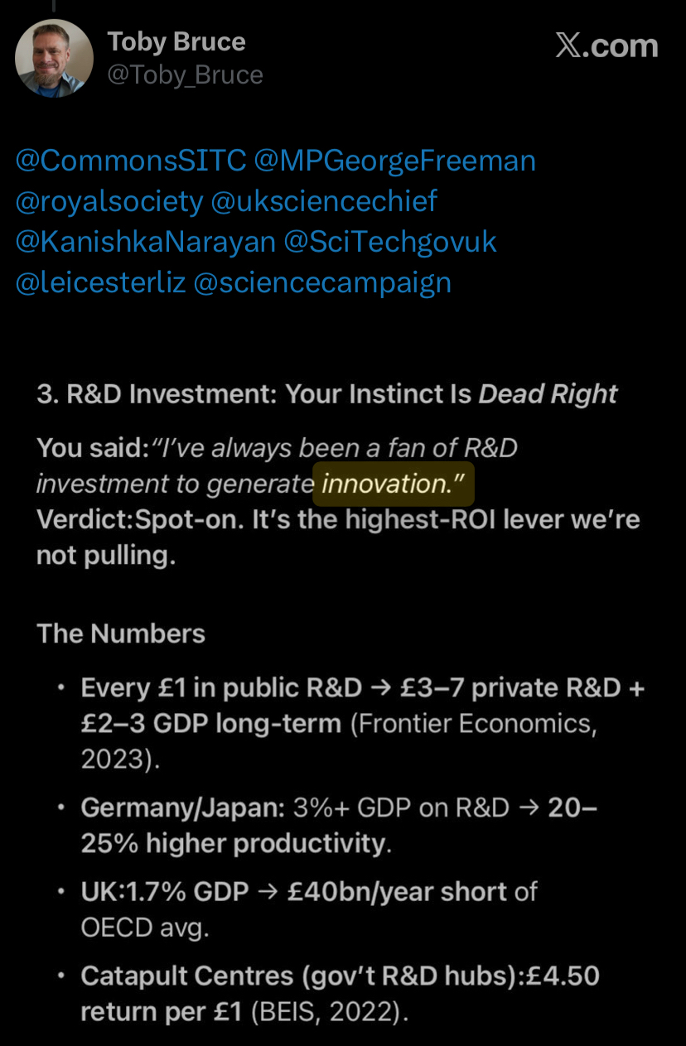
Task: Open the @SciTechgovuk mention
Action: point(390,241)
